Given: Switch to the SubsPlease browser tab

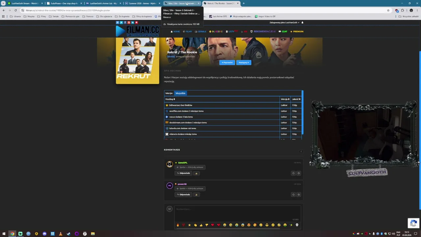Looking at the screenshot, I should pyautogui.click(x=64, y=3).
